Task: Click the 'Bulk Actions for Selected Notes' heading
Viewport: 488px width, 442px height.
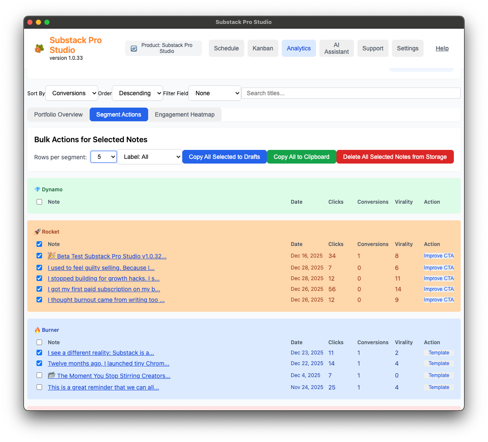Action: tap(91, 140)
